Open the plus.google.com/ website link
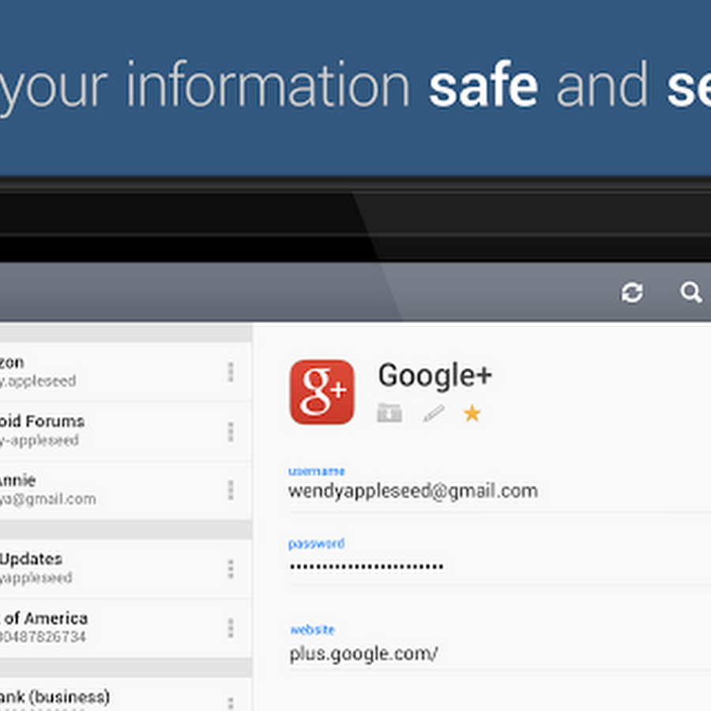The image size is (711, 711). click(363, 654)
